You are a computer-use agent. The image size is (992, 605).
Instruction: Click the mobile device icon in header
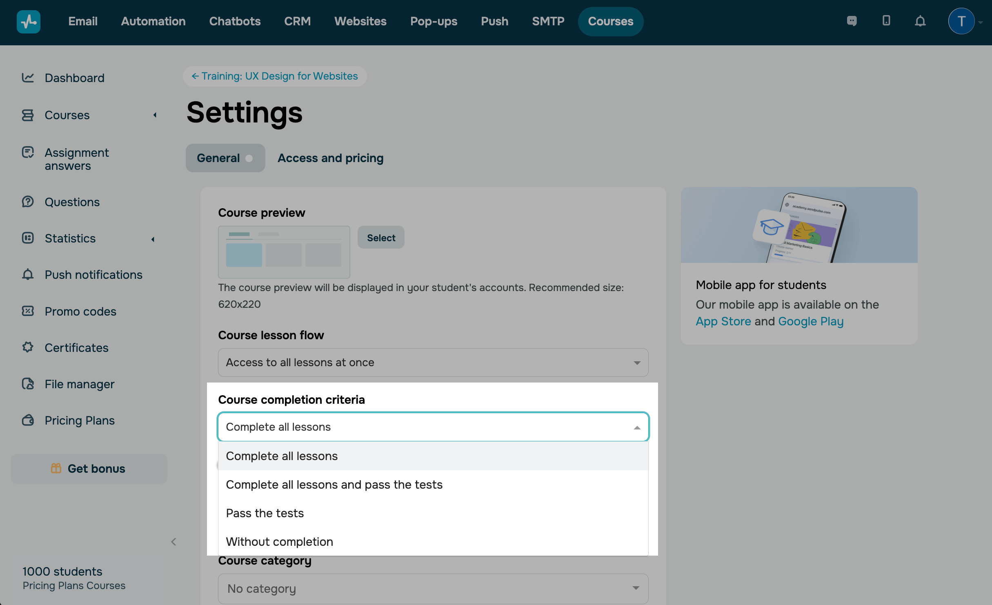point(886,21)
